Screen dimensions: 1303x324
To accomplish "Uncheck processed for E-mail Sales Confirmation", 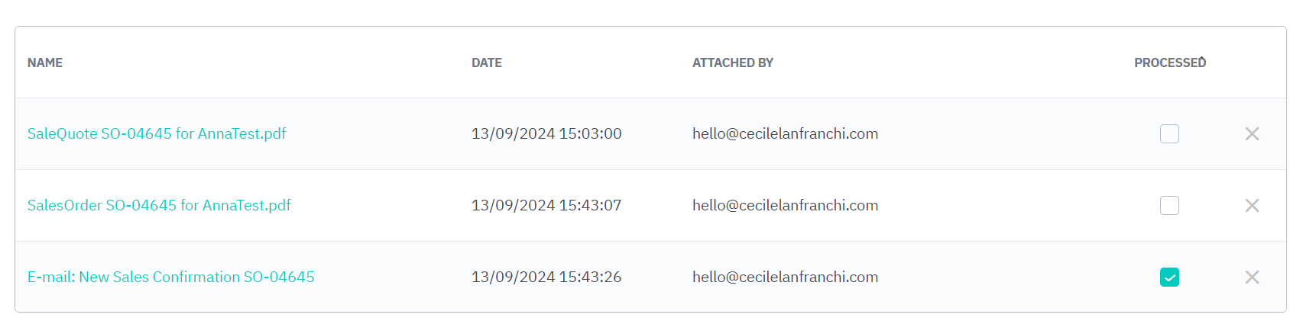I will 1169,277.
